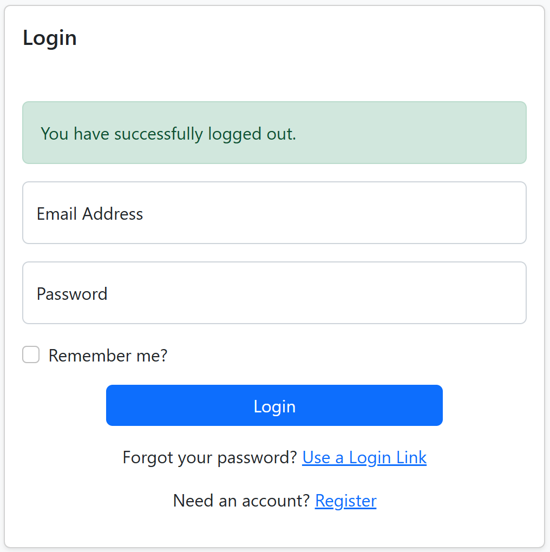
Task: Submit the form with Login button
Action: click(x=274, y=405)
